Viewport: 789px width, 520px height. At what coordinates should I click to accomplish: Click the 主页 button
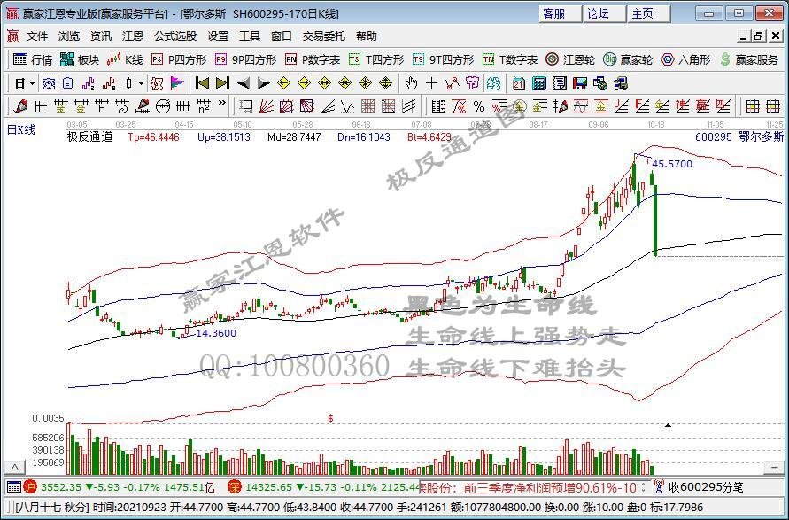click(648, 13)
